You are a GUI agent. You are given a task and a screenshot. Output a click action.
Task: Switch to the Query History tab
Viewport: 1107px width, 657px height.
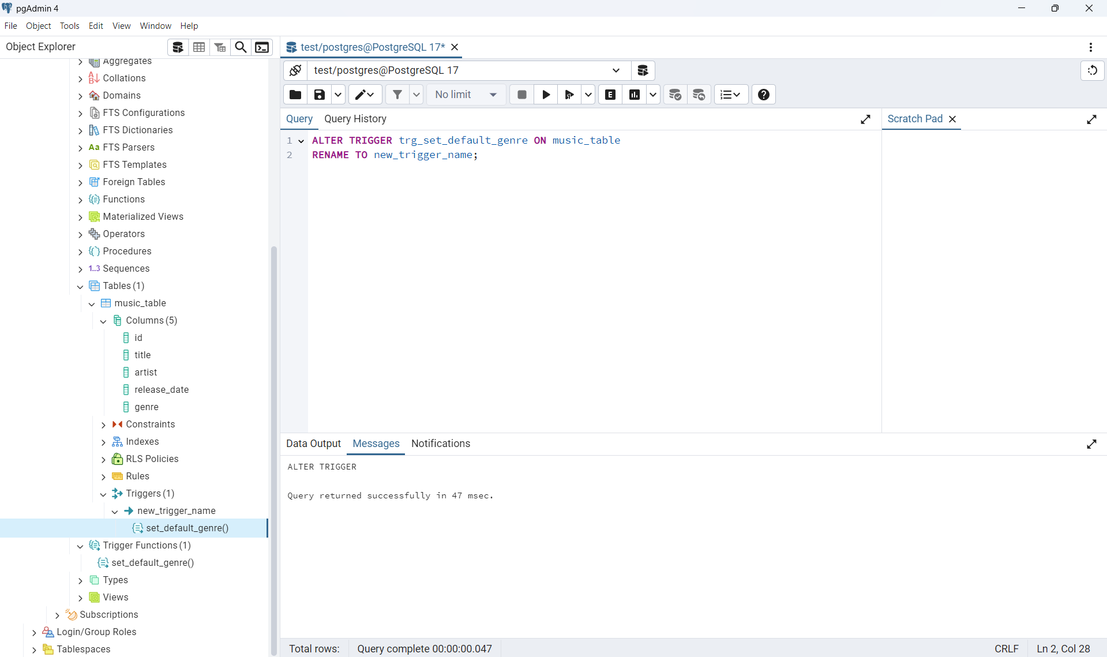355,119
